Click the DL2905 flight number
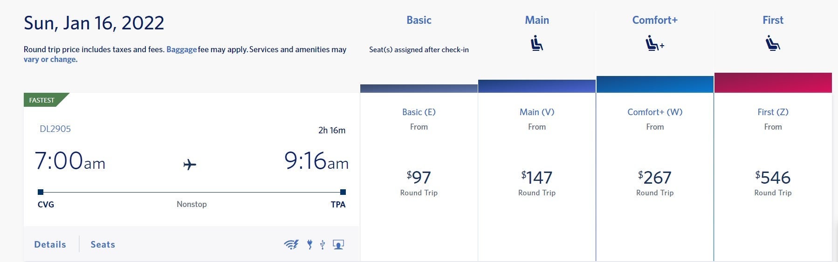This screenshot has height=262, width=838. [x=55, y=129]
